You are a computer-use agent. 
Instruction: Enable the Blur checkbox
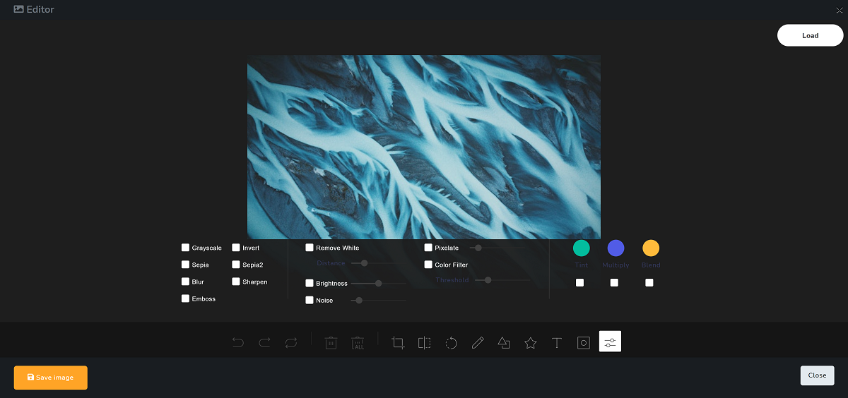(185, 282)
